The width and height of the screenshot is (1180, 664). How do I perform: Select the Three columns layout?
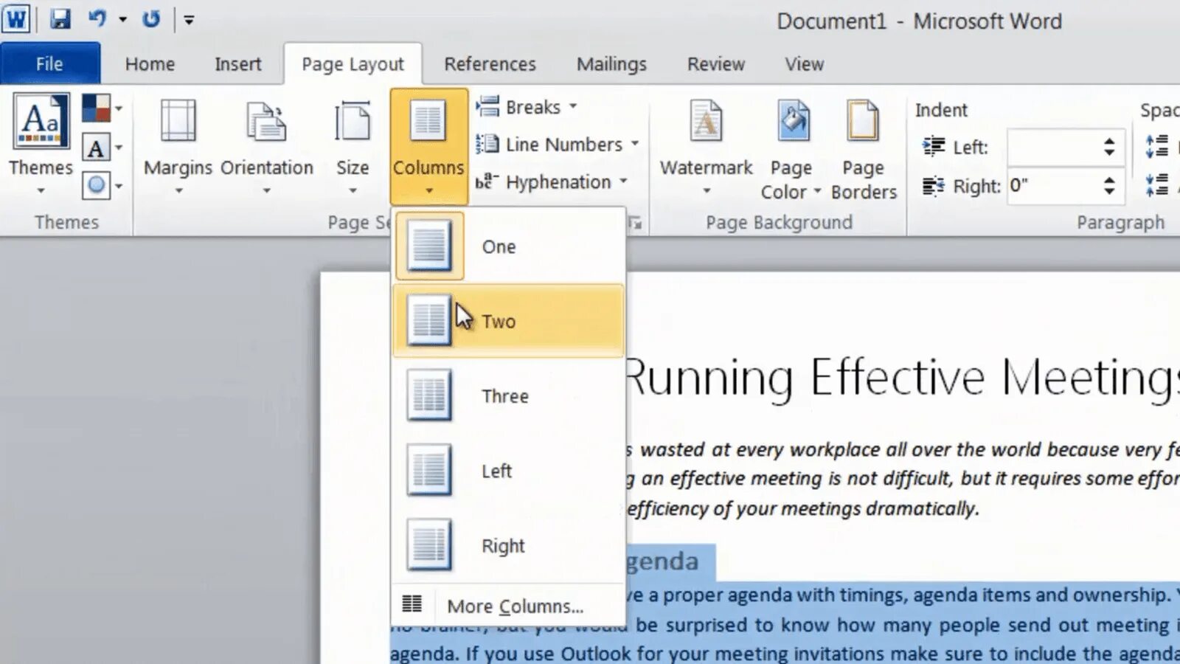click(509, 396)
